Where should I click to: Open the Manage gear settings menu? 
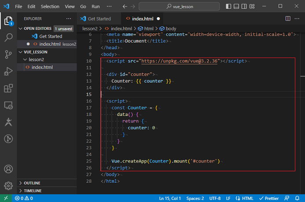pos(8,186)
